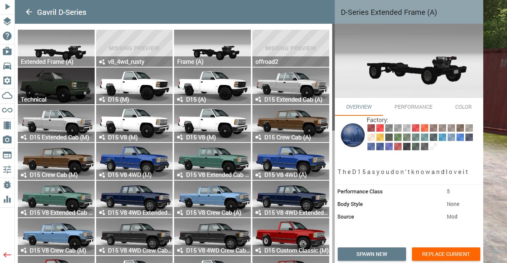
Task: Click the cloud icon in the sidebar
Action: click(7, 95)
